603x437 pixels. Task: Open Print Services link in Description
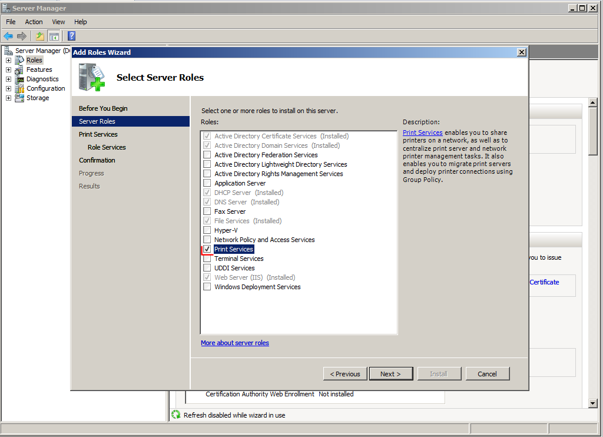pyautogui.click(x=423, y=133)
